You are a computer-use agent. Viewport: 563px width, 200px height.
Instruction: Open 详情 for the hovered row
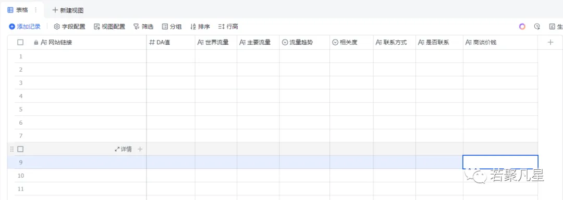point(123,149)
